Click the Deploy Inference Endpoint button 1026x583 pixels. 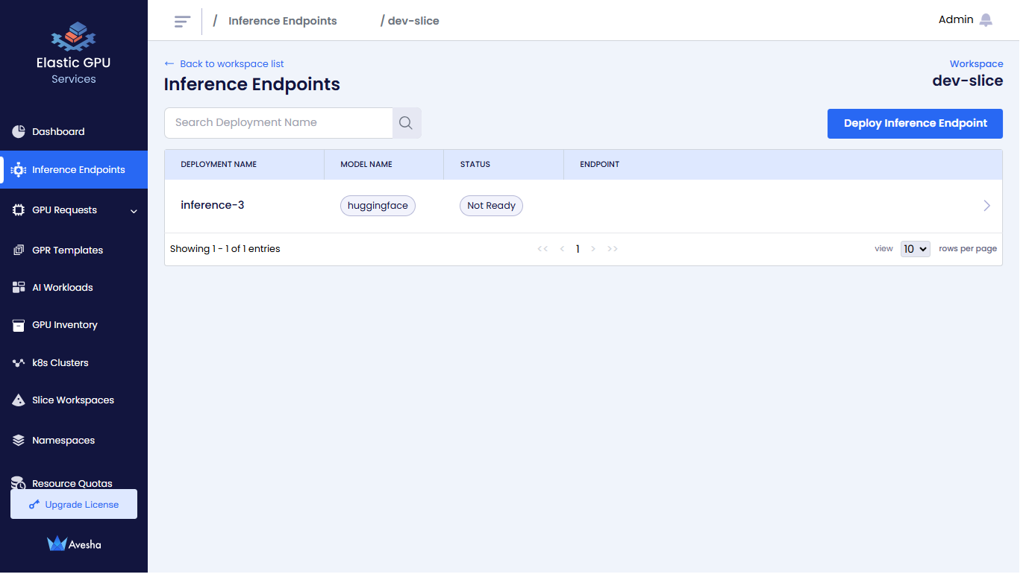(915, 124)
